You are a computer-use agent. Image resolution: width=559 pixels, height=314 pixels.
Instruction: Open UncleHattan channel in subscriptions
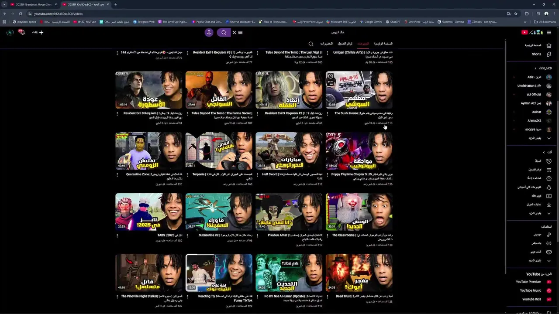(x=534, y=86)
